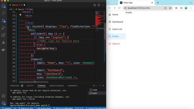
Task: Go forward in Chrome browser
Action: click(x=115, y=8)
